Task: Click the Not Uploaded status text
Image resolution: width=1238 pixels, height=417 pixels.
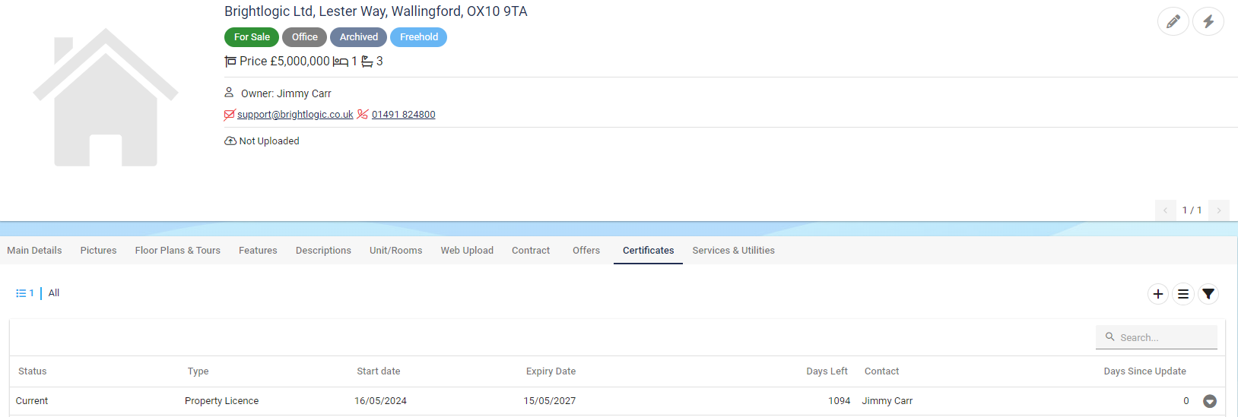Action: 269,141
